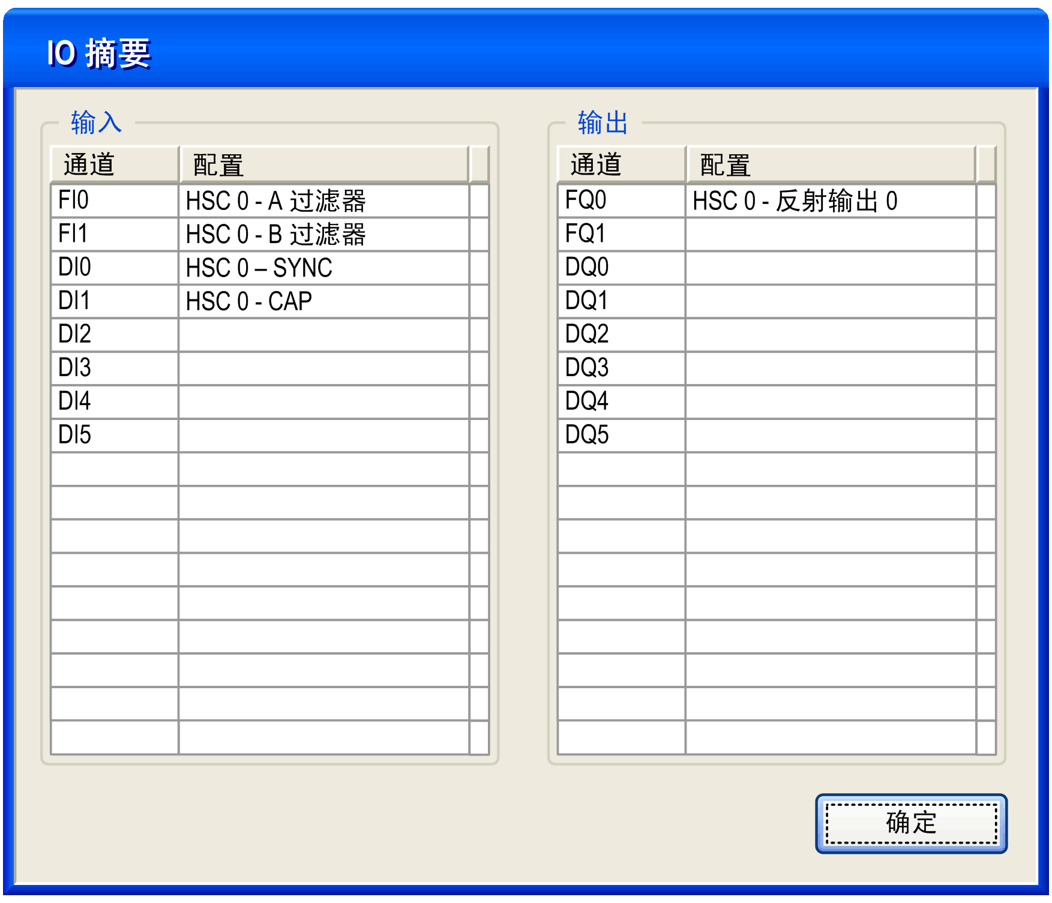Select the DQ0 output channel cell
Image resolution: width=1052 pixels, height=903 pixels.
[x=621, y=268]
